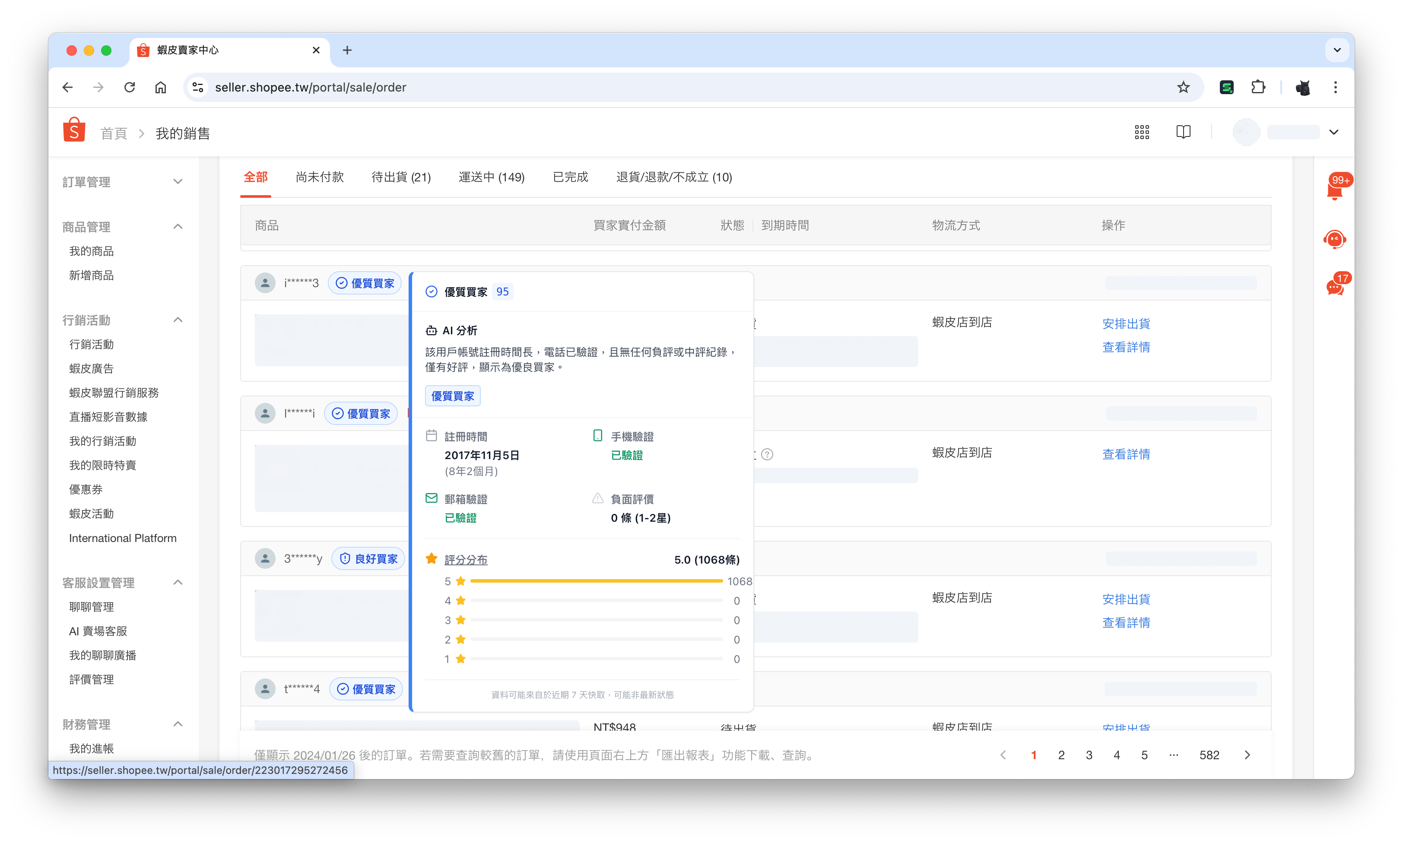
Task: Bookmark this page with the star
Action: pyautogui.click(x=1183, y=87)
